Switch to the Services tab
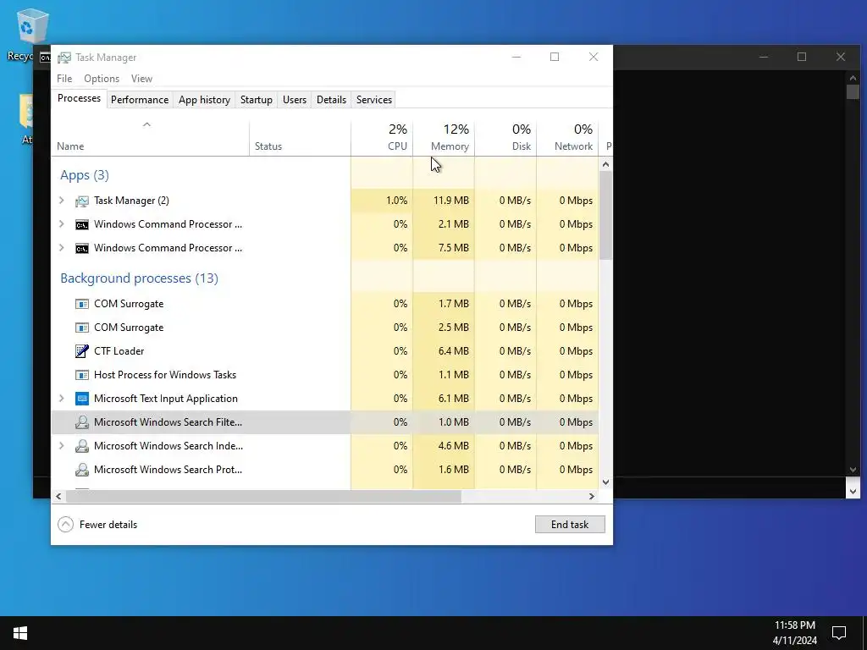Image resolution: width=867 pixels, height=650 pixels. coord(373,100)
